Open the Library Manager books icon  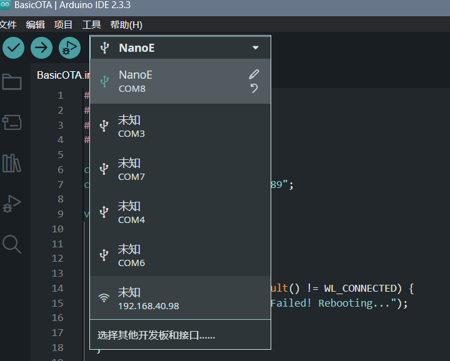(x=12, y=163)
